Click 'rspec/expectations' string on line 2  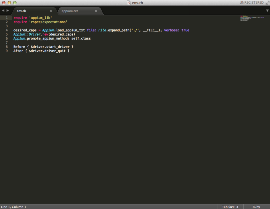coord(48,22)
